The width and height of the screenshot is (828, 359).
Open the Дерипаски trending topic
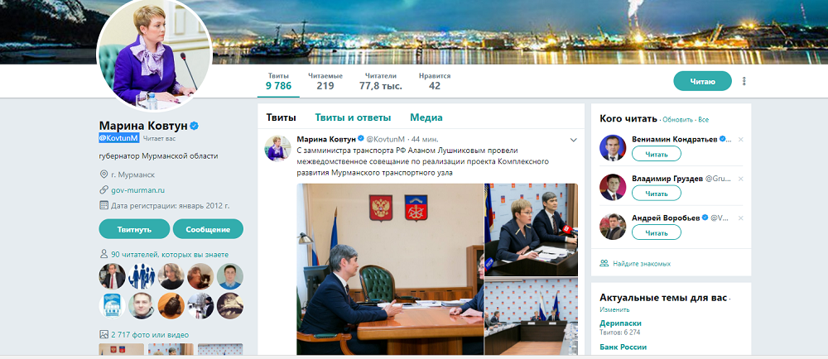click(x=620, y=323)
